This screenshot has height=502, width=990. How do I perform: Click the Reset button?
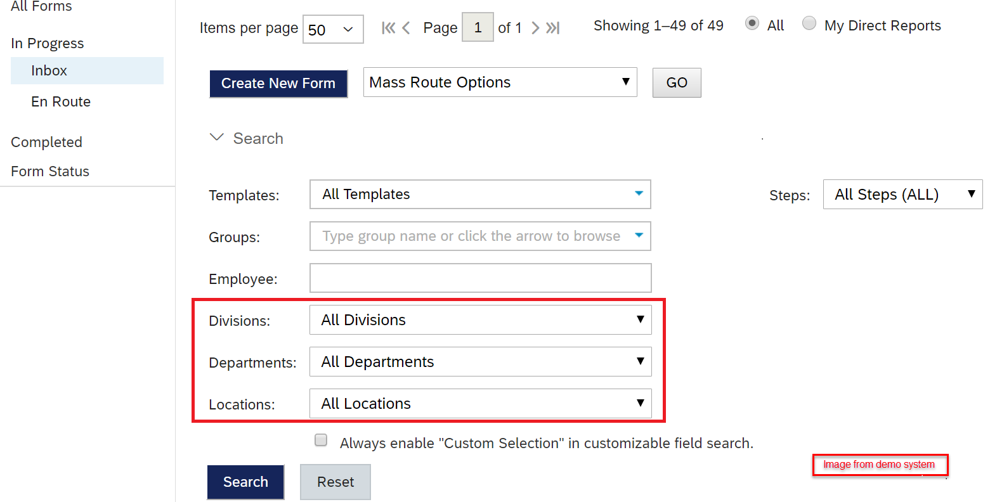point(335,482)
